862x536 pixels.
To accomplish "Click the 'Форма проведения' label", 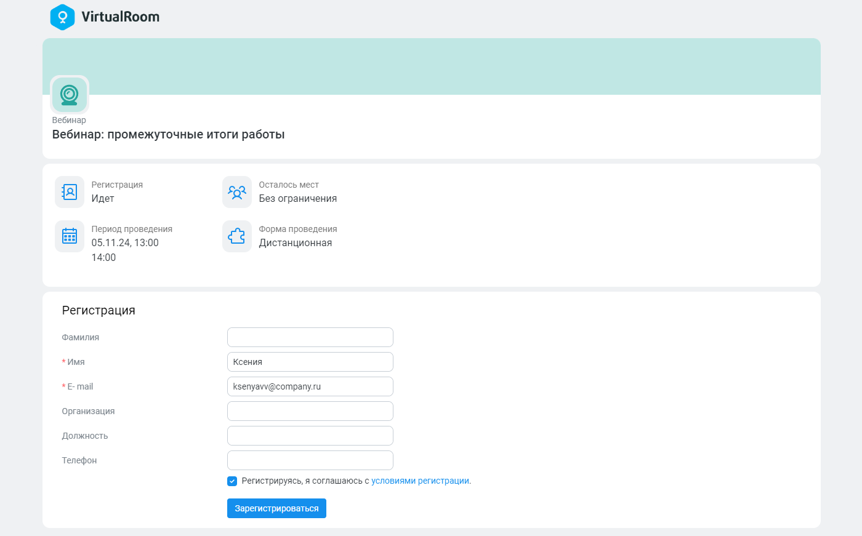I will coord(298,229).
